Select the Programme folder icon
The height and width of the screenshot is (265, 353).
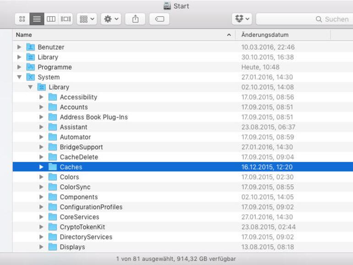pyautogui.click(x=31, y=67)
